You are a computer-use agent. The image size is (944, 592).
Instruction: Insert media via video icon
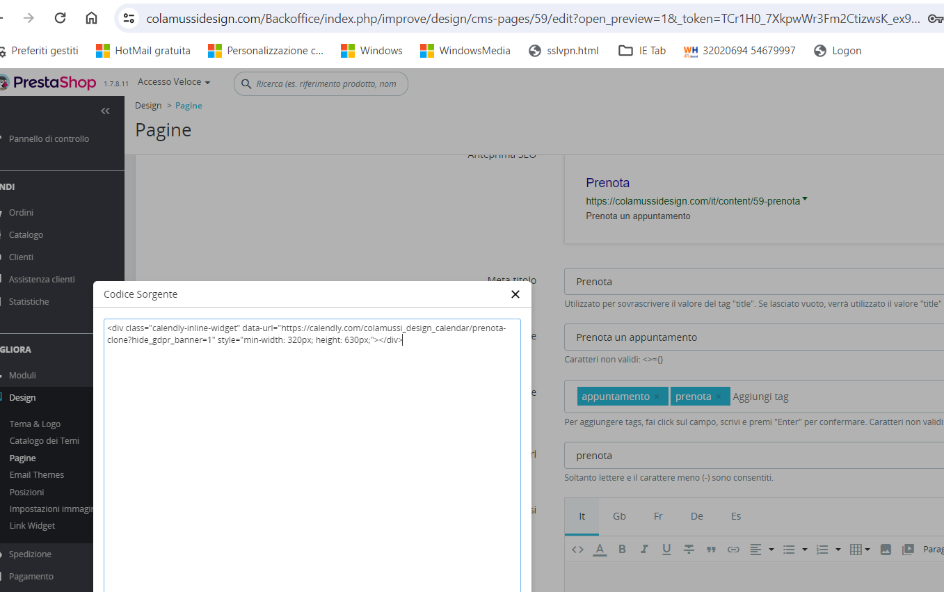(x=908, y=550)
